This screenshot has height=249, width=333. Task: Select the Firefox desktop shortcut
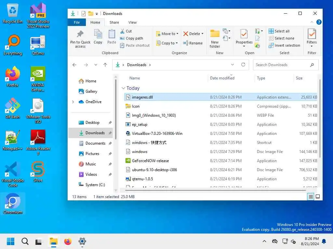click(13, 77)
